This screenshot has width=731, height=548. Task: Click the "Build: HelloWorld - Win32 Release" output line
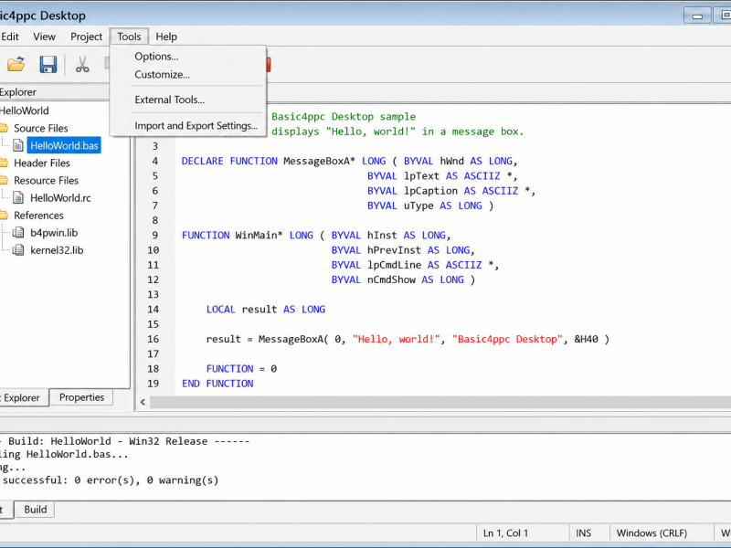click(x=125, y=441)
